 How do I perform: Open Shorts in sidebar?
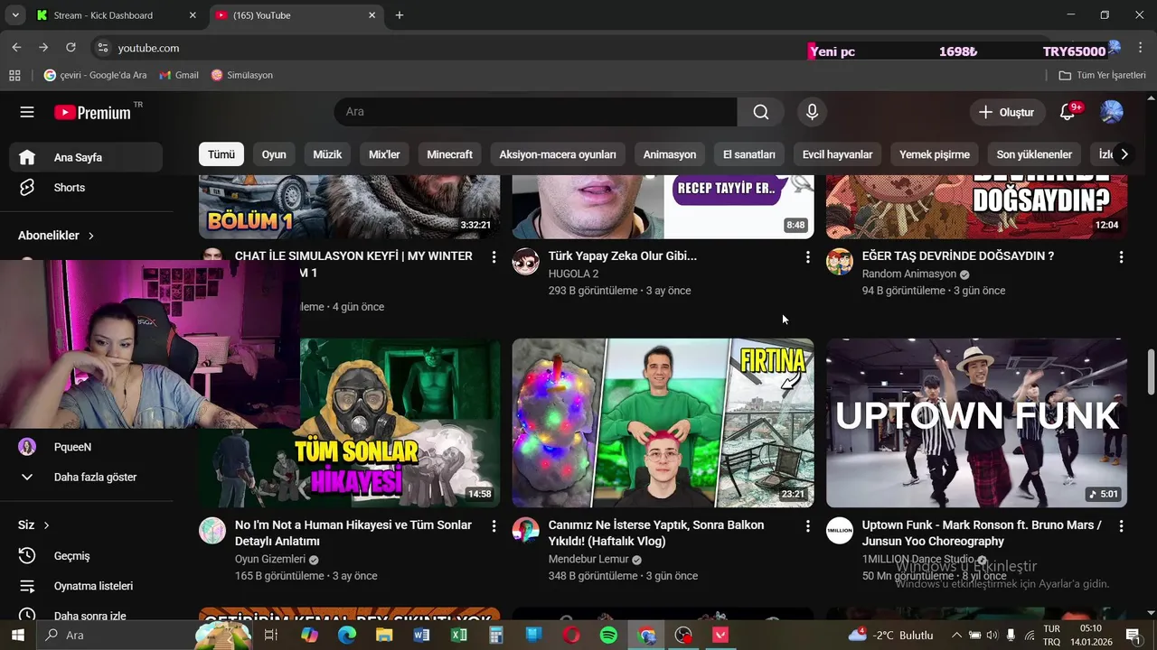[87, 188]
